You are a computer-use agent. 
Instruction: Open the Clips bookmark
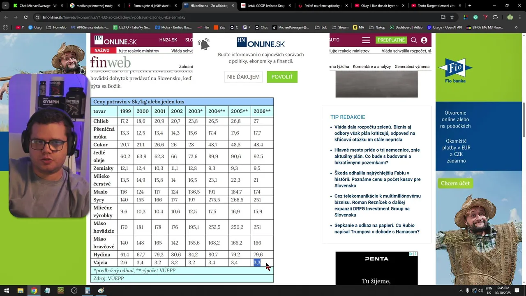(261, 28)
